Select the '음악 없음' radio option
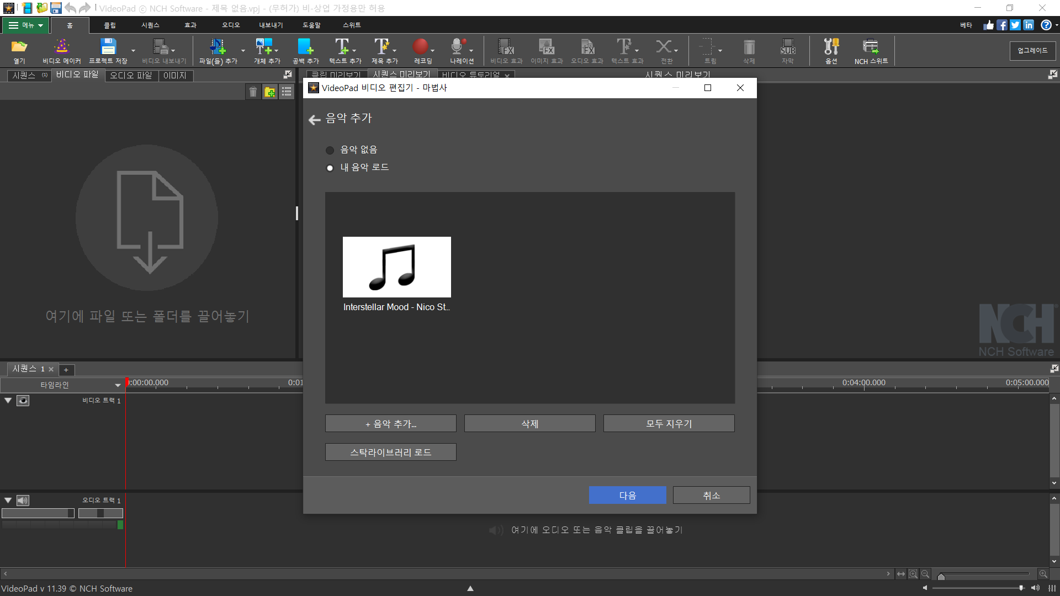Image resolution: width=1060 pixels, height=596 pixels. (x=330, y=150)
